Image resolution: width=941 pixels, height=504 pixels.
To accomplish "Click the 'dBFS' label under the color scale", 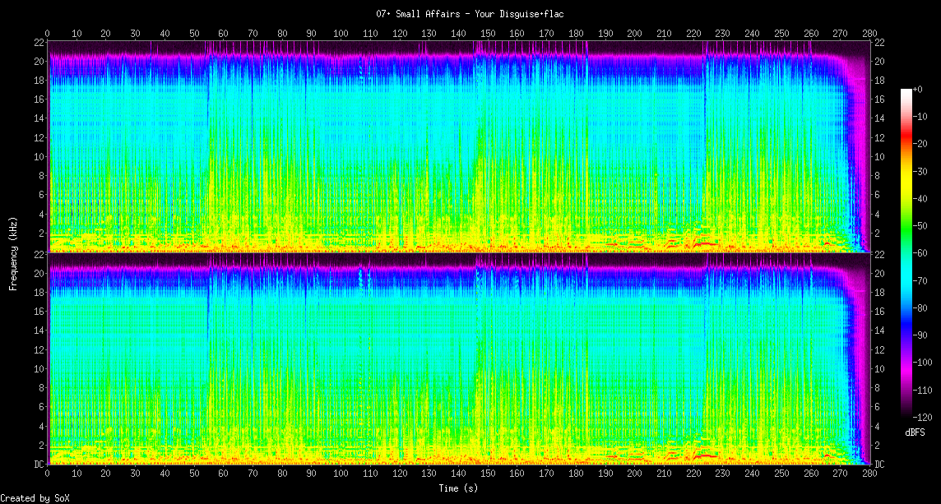I will [x=915, y=432].
